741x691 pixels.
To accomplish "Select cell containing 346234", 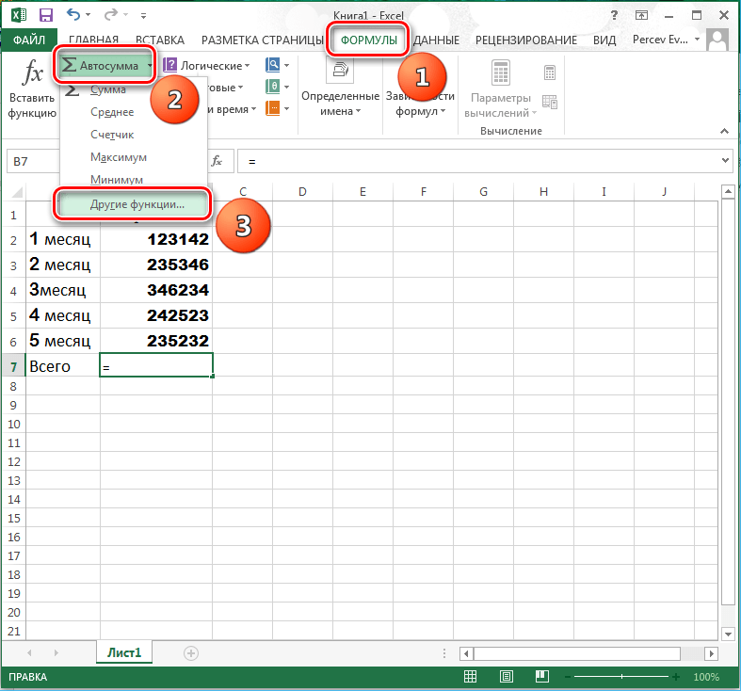I will [156, 290].
